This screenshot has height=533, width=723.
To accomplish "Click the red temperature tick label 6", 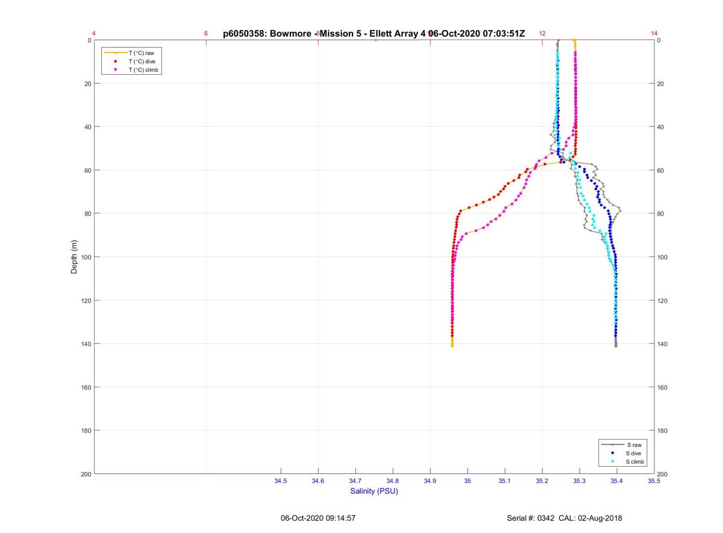I will coord(206,34).
